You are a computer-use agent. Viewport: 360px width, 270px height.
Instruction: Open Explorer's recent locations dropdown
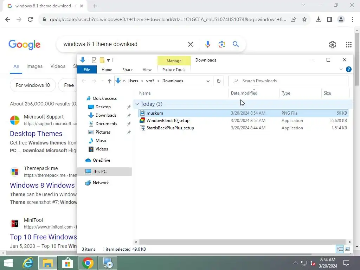[x=102, y=81]
